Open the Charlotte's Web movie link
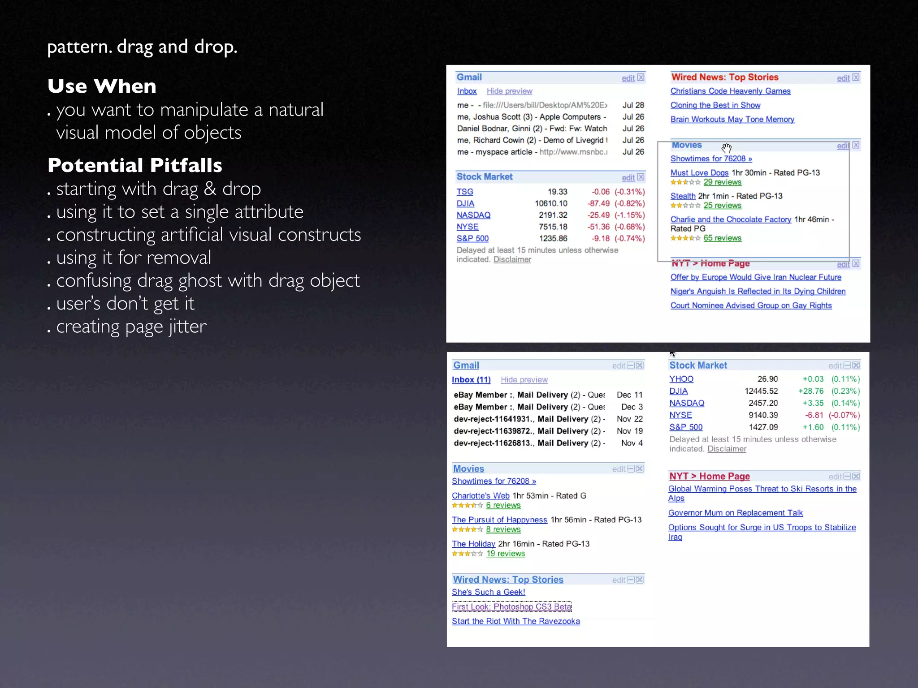Screen dimensions: 918x688 [481, 496]
